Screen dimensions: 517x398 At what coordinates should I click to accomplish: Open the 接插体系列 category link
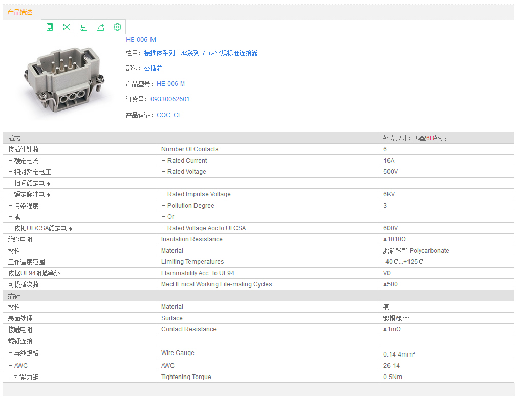click(x=160, y=53)
